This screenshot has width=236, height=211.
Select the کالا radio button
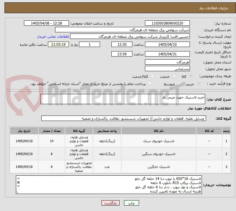coord(191,76)
